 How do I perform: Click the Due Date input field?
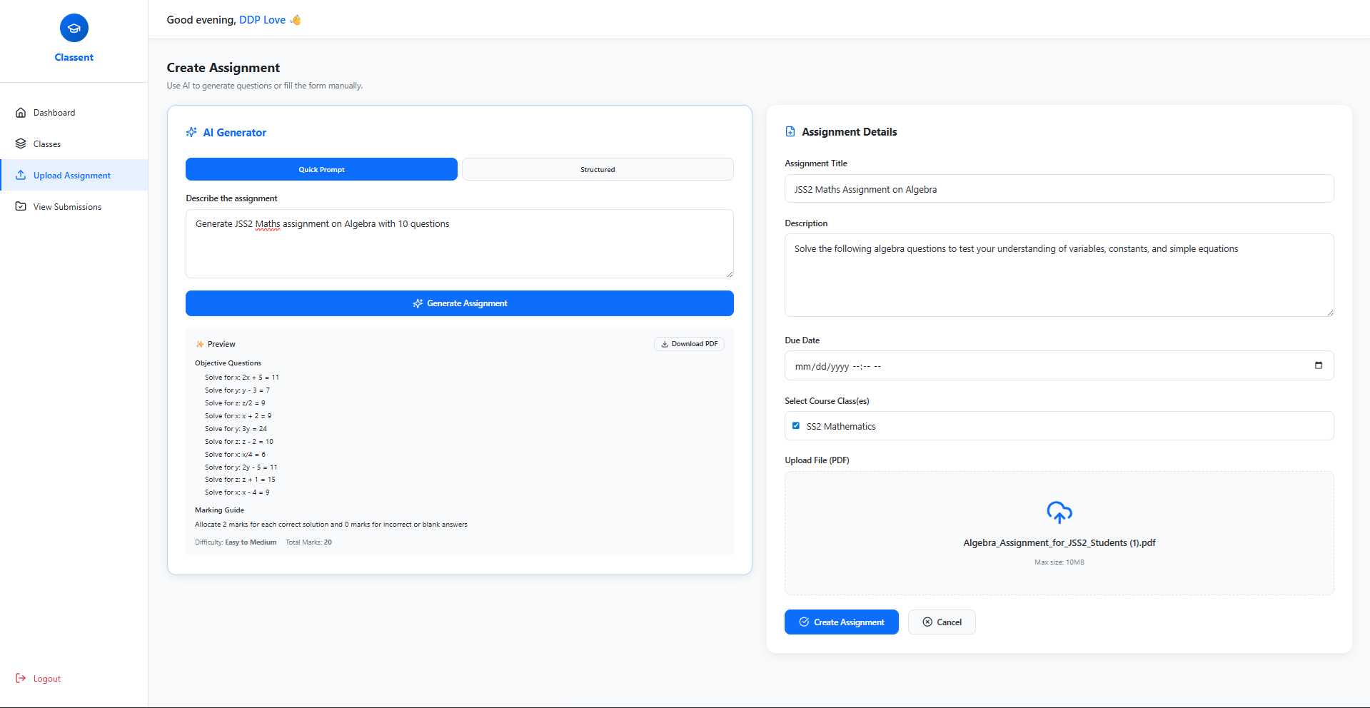point(1059,366)
